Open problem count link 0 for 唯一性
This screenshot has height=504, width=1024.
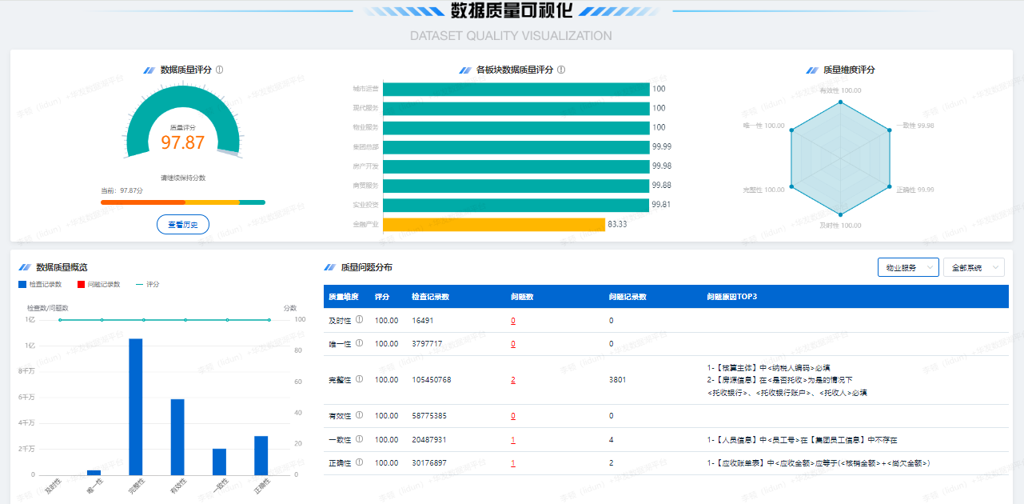pyautogui.click(x=513, y=344)
